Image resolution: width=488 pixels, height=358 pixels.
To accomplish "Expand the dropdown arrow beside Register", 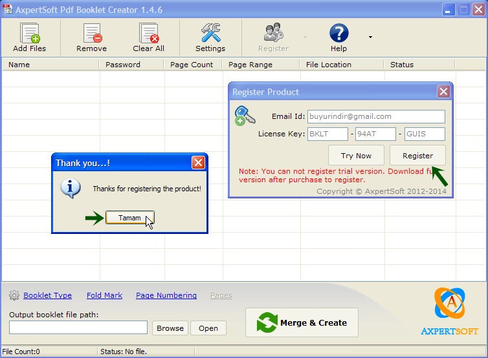I will coord(305,37).
